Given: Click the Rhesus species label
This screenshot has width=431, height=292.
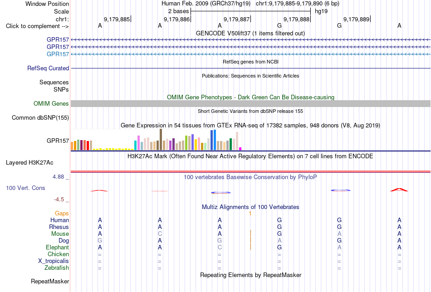Looking at the screenshot, I should click(59, 227).
